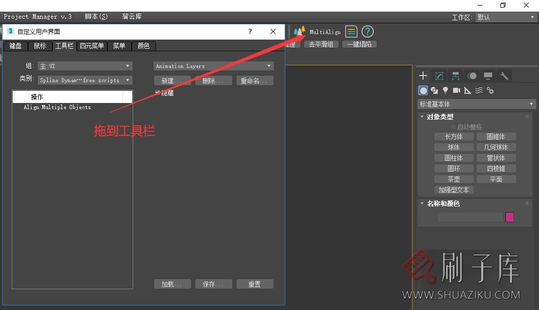Toggle the 隐藏 checkbox
Screen dimensions: 539x310
[158, 93]
